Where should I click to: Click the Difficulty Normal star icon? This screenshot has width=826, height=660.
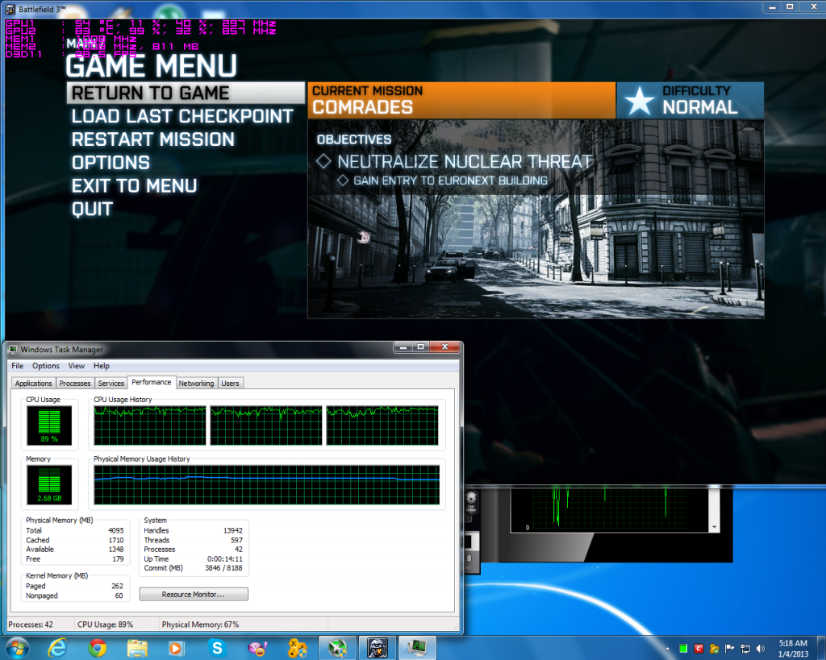[x=639, y=101]
